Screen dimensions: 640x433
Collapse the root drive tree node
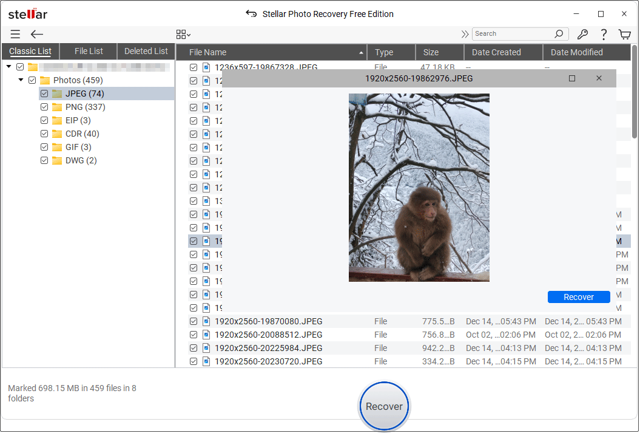click(x=8, y=67)
